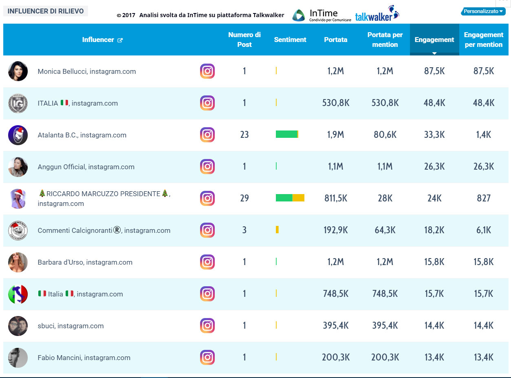Image resolution: width=511 pixels, height=378 pixels.
Task: Sort by Numero di Post column
Action: [x=244, y=40]
